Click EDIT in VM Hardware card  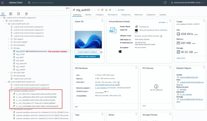(x=77, y=107)
